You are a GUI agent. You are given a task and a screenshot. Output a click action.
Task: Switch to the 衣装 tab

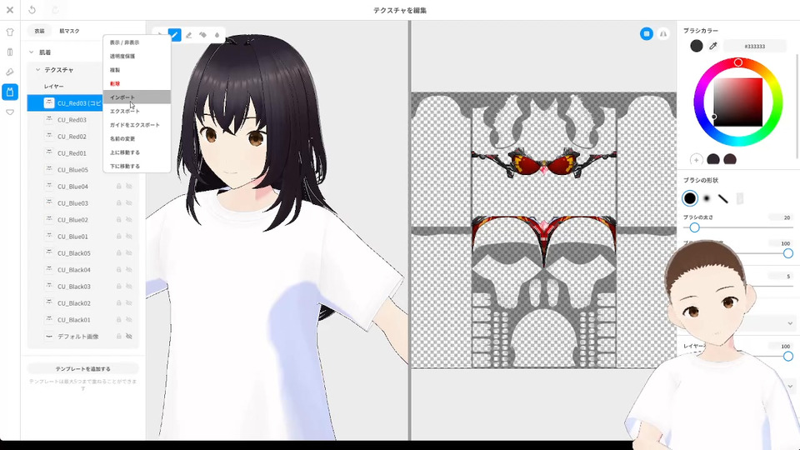pyautogui.click(x=39, y=31)
